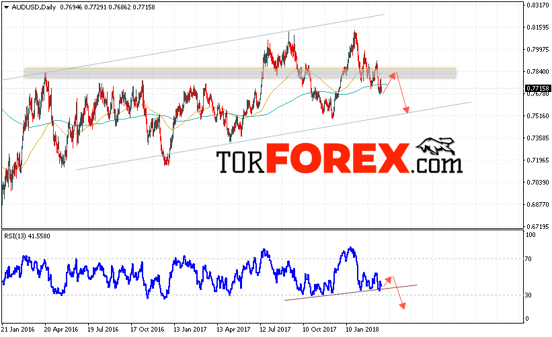Select the price axis value 0.79975

pos(538,50)
